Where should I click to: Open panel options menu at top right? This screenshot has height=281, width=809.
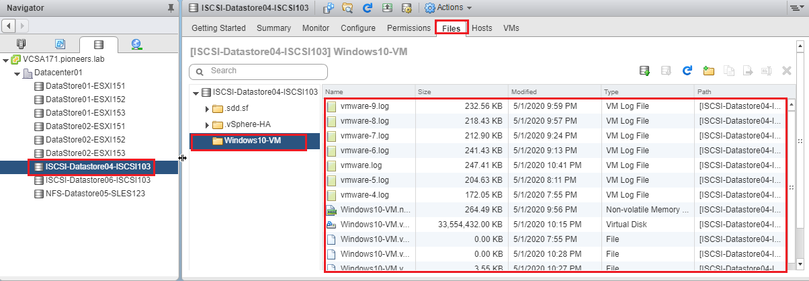[x=798, y=8]
